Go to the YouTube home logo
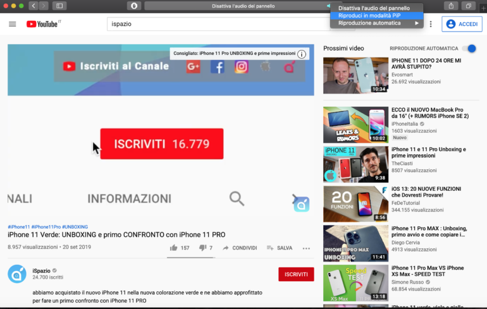Screen dimensions: 487x309 coord(44,24)
